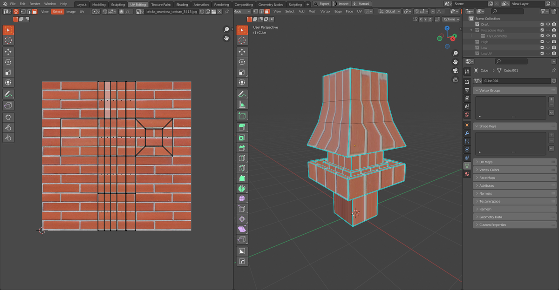
Task: Select the Rip Region tool in UV editor
Action: [8, 105]
